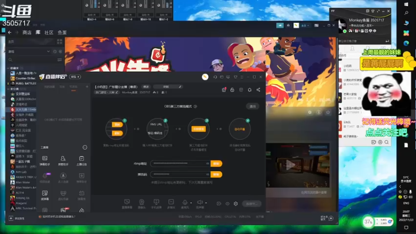
Task: Click the lock icon in stream header
Action: [232, 89]
